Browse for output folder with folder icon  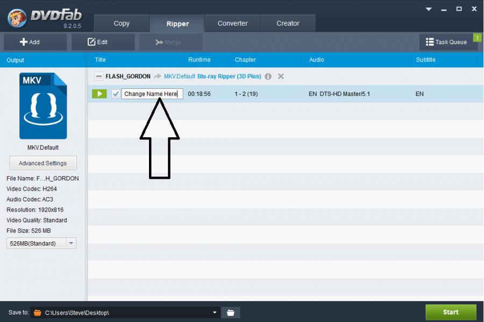click(231, 312)
